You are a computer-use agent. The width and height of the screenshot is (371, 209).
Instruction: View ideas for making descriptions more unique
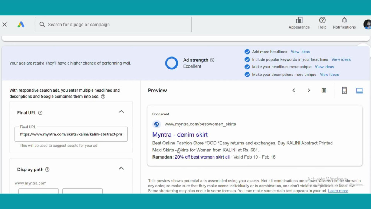tap(329, 75)
